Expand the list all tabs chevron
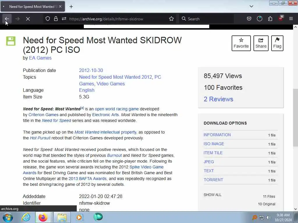This screenshot has height=223, width=298. click(x=251, y=6)
